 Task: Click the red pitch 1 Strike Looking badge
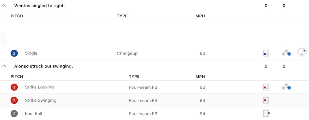[14, 87]
